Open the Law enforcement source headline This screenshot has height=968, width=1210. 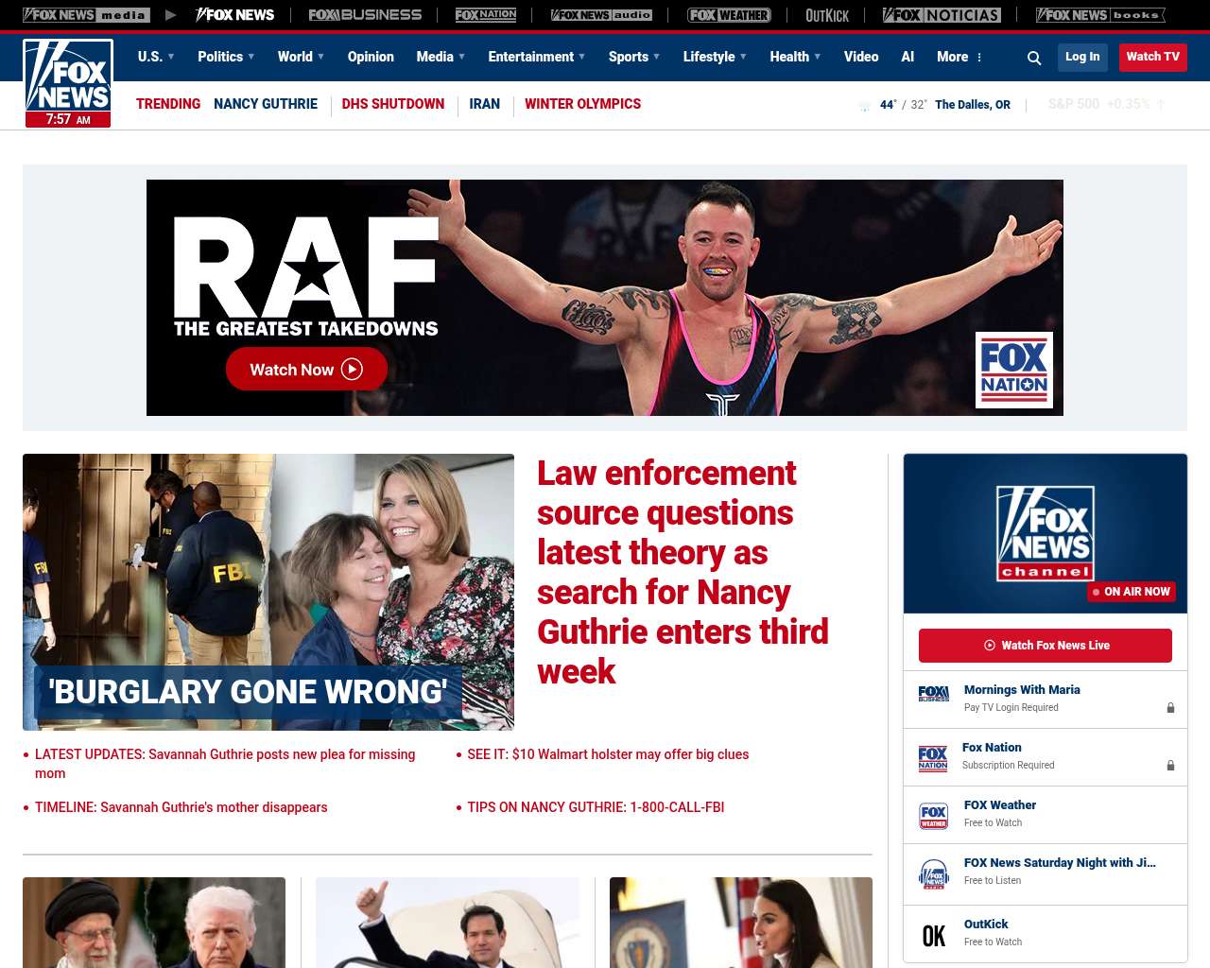[x=683, y=572]
